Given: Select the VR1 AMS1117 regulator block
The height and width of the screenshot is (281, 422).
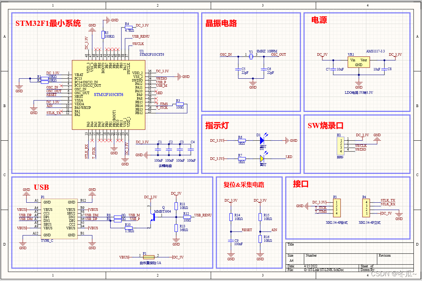Looking at the screenshot, I should 359,62.
